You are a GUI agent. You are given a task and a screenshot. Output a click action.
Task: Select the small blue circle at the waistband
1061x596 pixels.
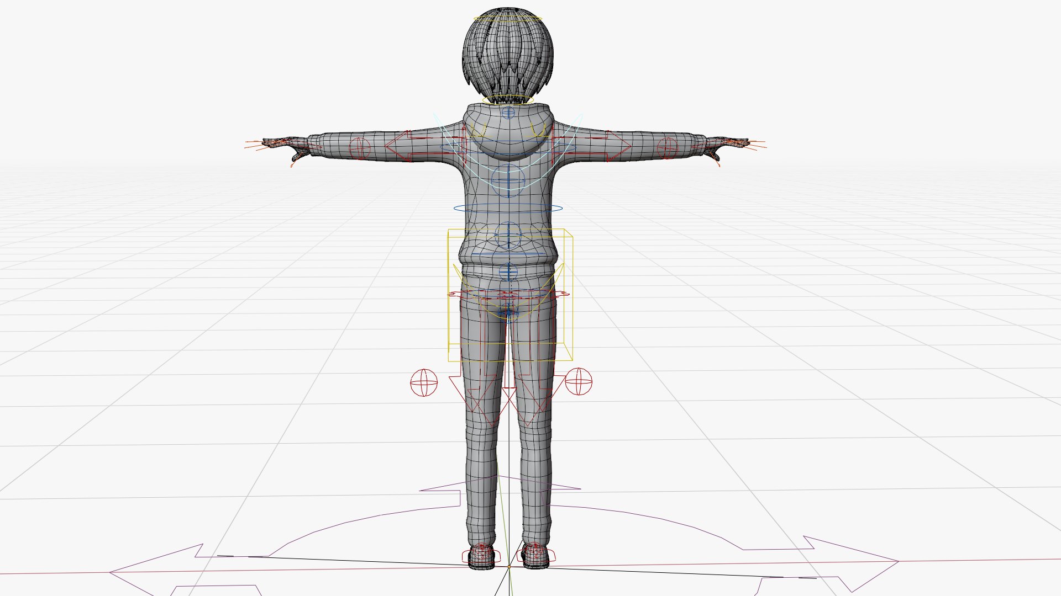pyautogui.click(x=508, y=272)
